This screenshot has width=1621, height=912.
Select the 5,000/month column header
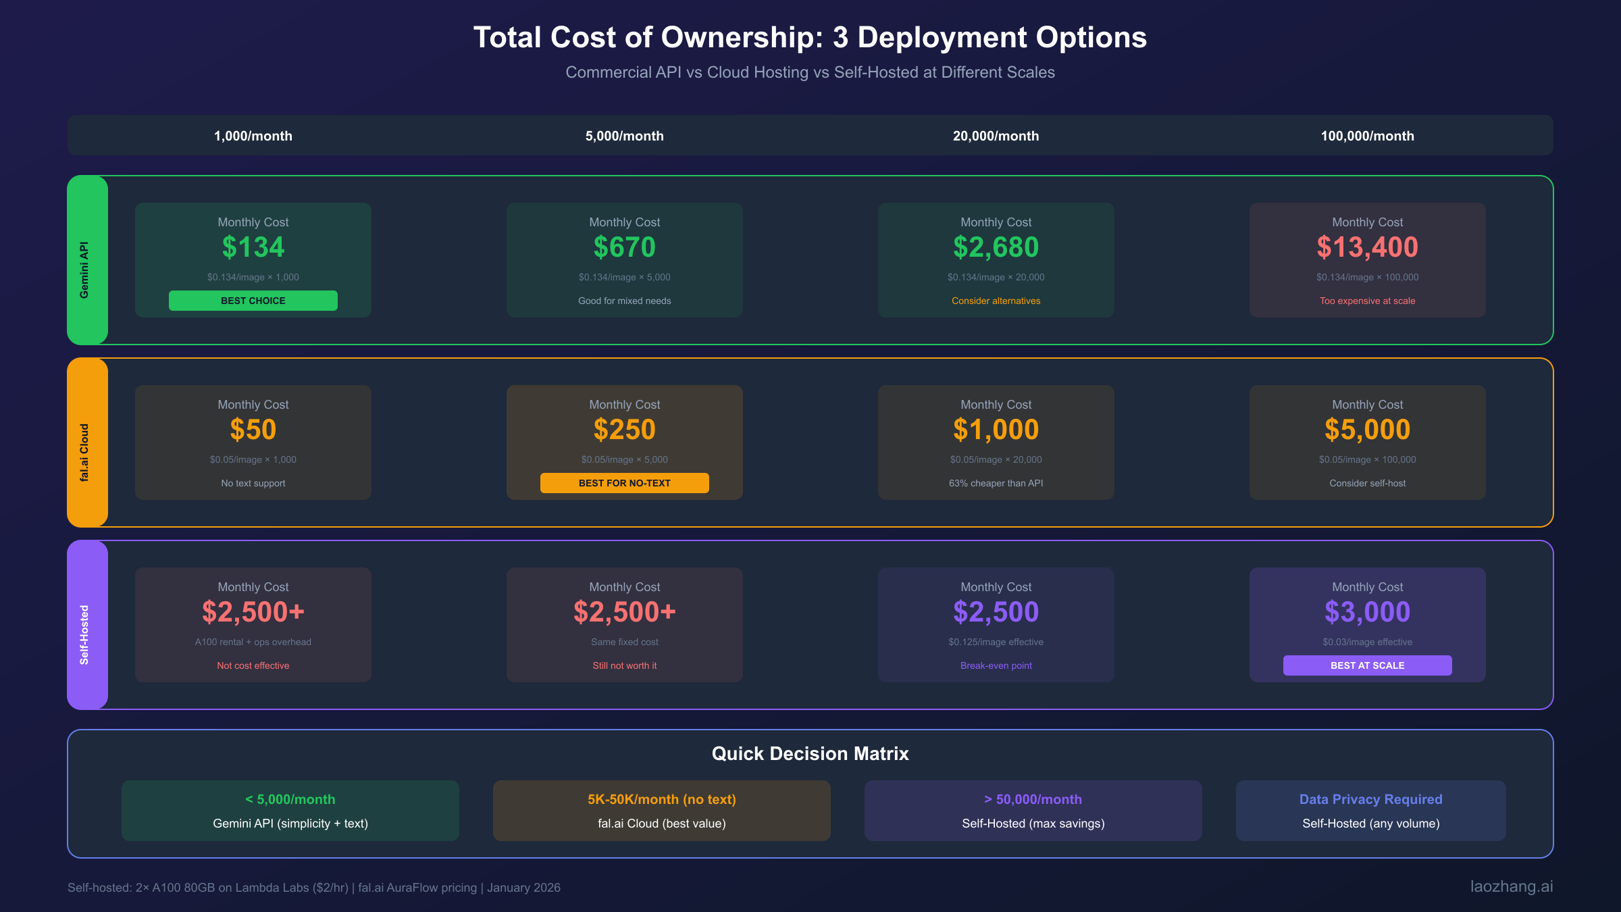point(624,136)
